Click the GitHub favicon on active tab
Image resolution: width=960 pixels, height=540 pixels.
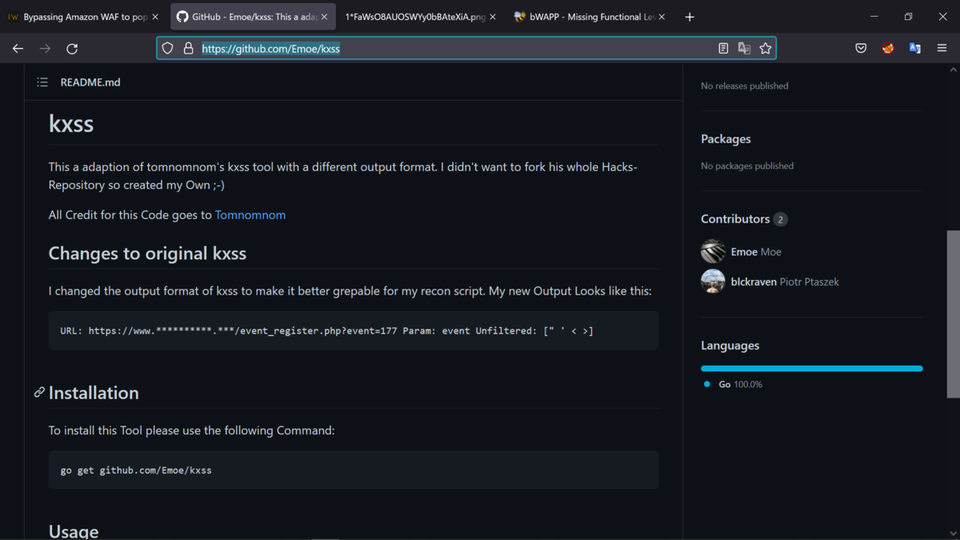point(182,17)
